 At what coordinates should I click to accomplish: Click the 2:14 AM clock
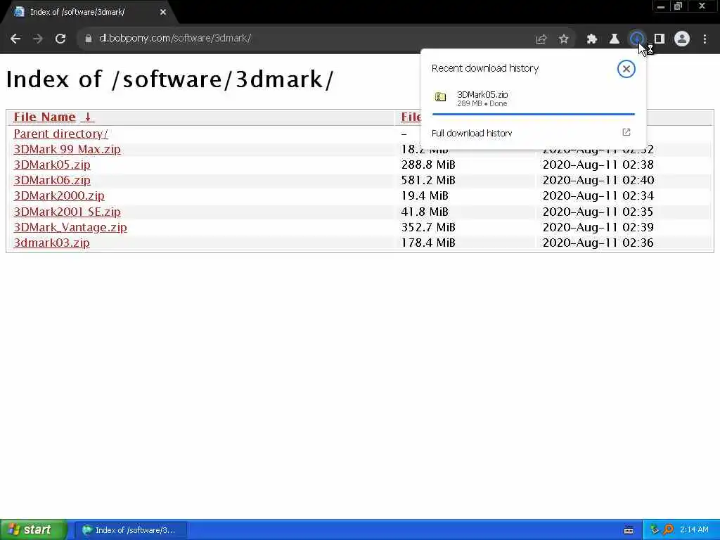click(694, 530)
